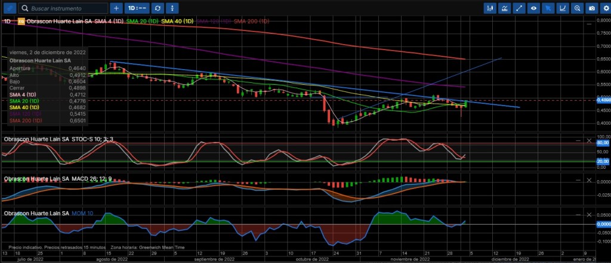Click 'julio de 2022' on the time axis

coord(29,259)
